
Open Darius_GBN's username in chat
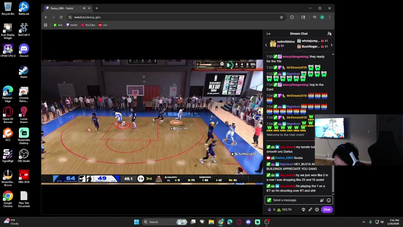pos(284,158)
